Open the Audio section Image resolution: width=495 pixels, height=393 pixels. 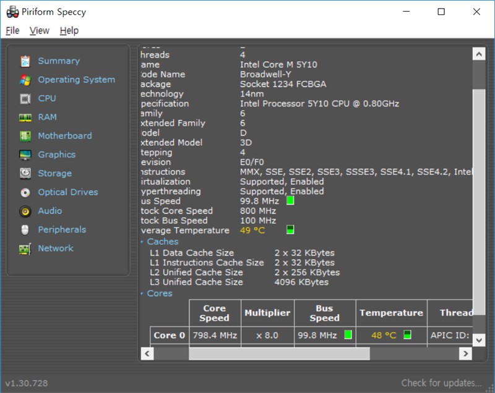point(50,211)
